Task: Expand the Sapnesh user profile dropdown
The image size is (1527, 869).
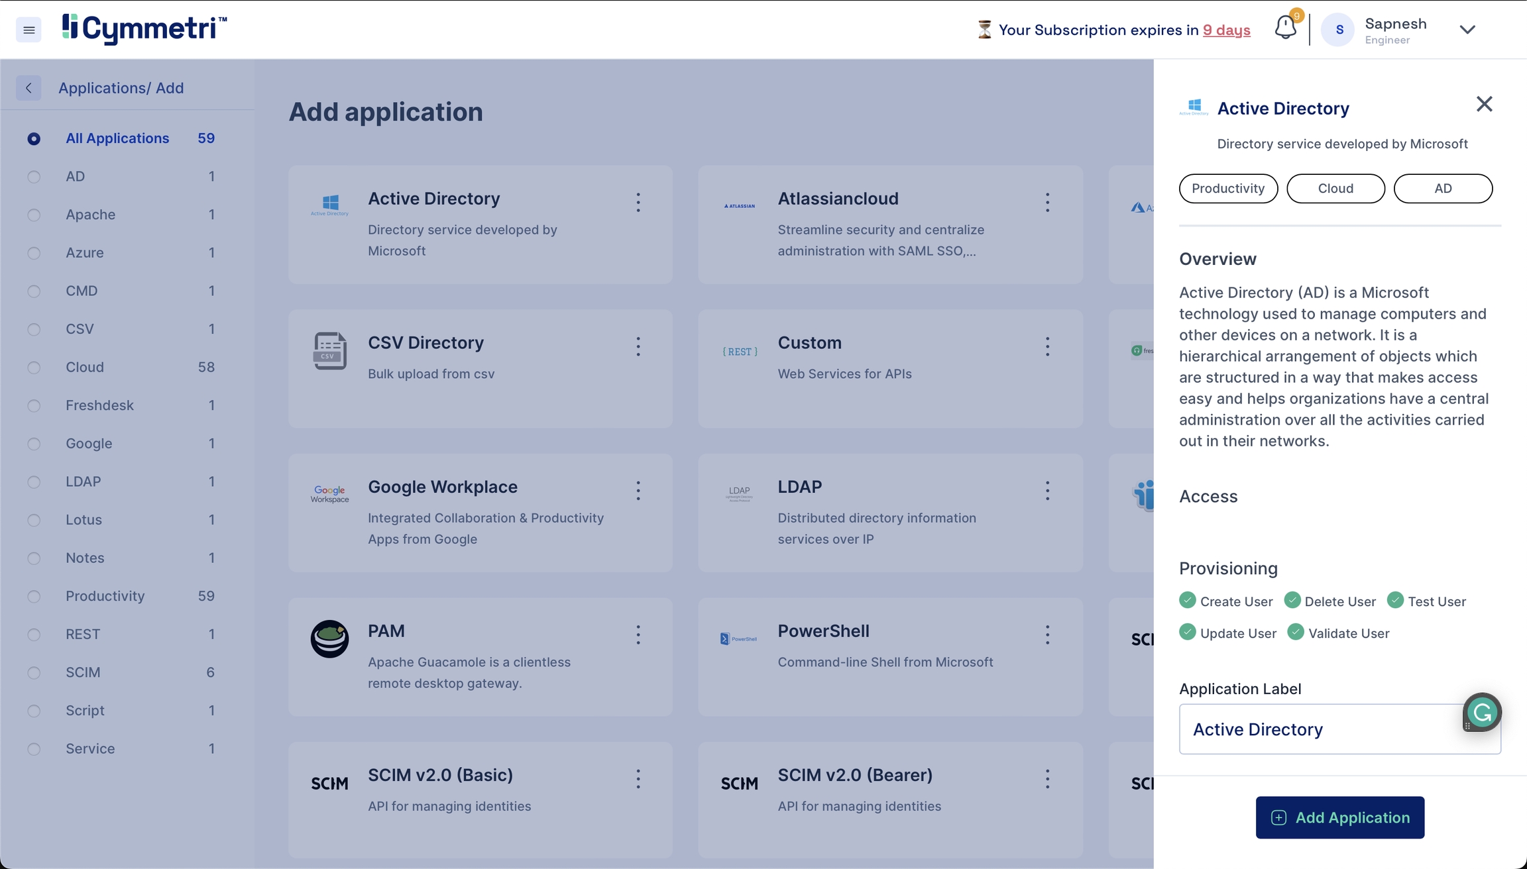Action: 1467,30
